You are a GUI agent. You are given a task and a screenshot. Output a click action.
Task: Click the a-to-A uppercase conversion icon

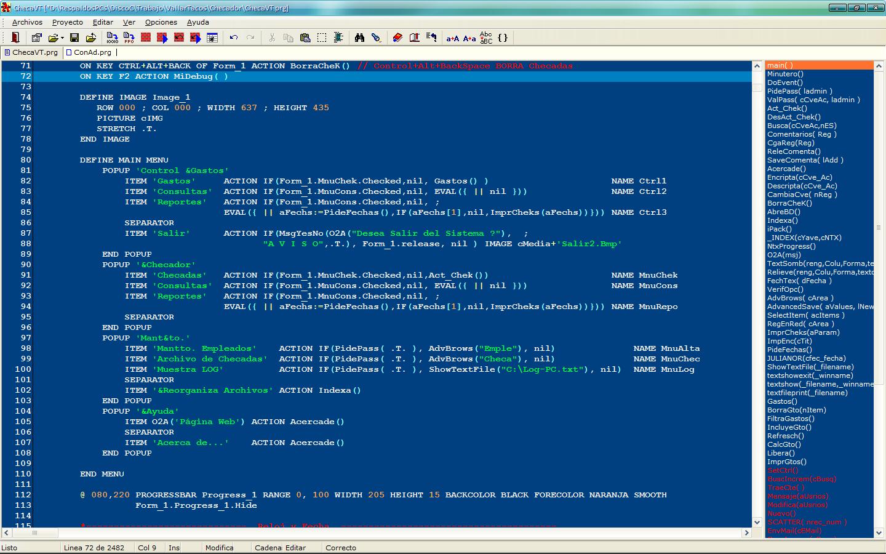click(x=453, y=38)
